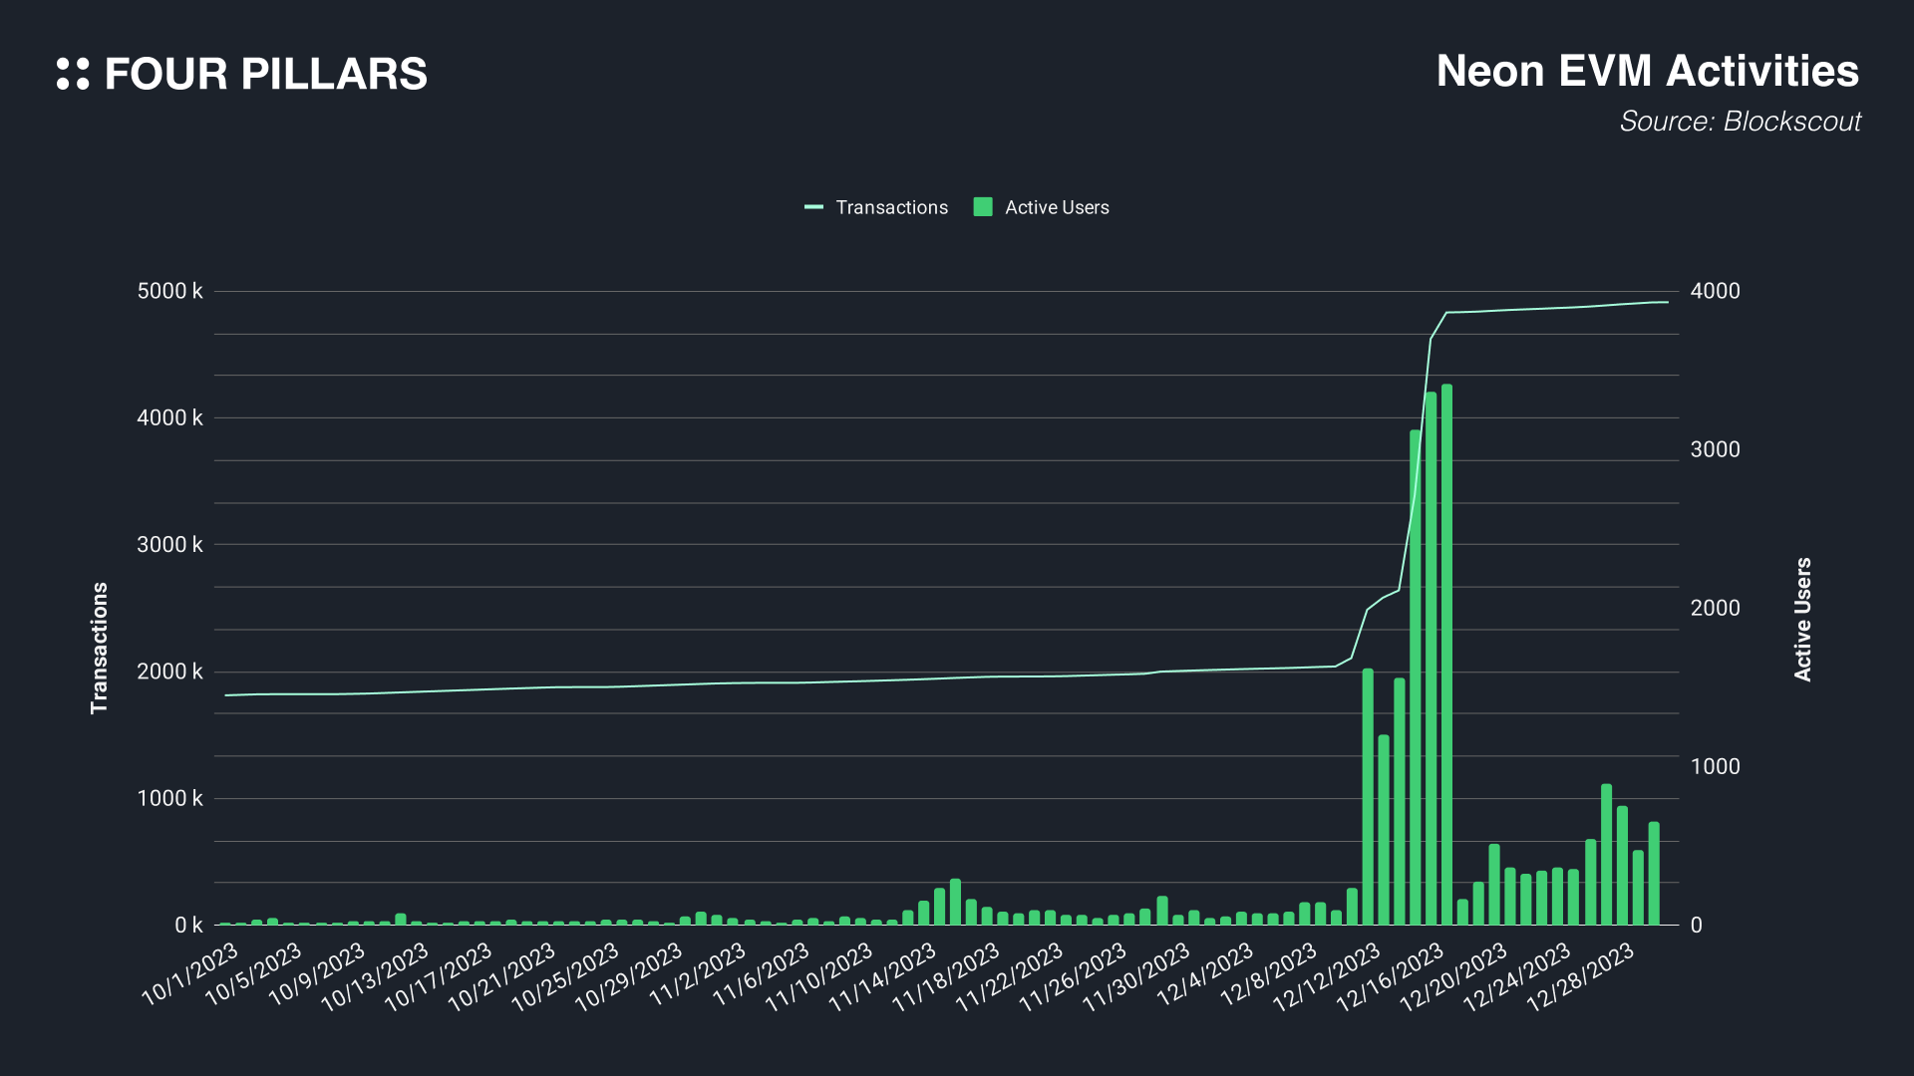Open the Source: Blockscout text
Viewport: 1914px width, 1076px height.
coord(1740,122)
